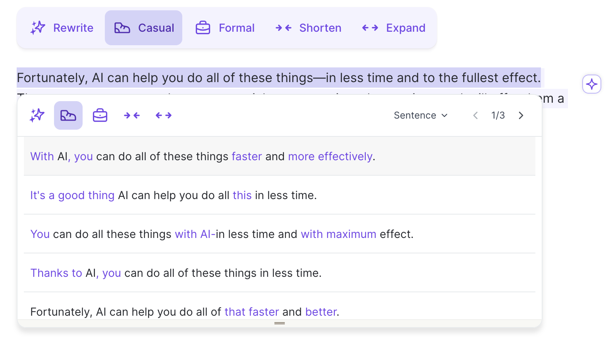614x349 pixels.
Task: Click the resize handle at the popup bottom
Action: (x=280, y=323)
